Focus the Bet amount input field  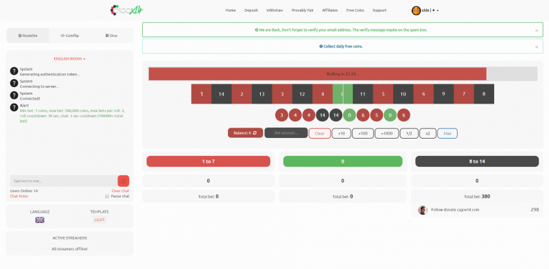click(286, 133)
